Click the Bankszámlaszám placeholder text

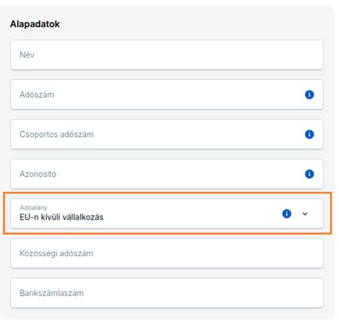point(52,293)
